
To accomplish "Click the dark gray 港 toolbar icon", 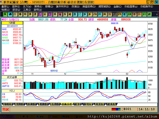I will pos(114,14).
